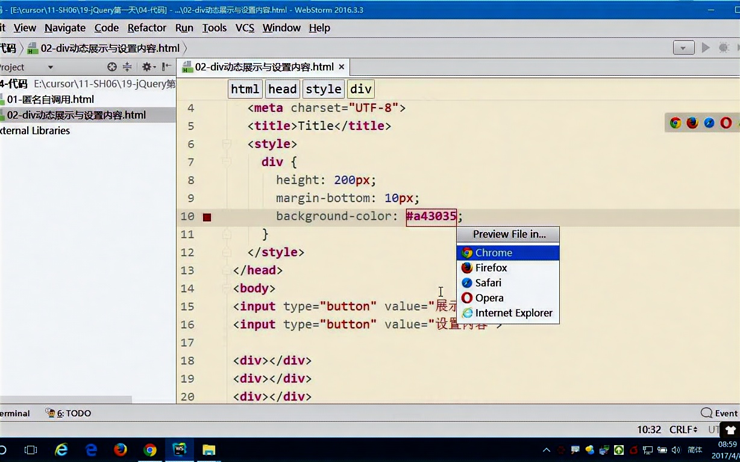
Task: Click Safari icon in editor browser bar
Action: pos(709,123)
